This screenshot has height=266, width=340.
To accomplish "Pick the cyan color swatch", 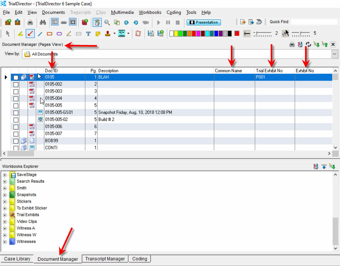I will (207, 34).
